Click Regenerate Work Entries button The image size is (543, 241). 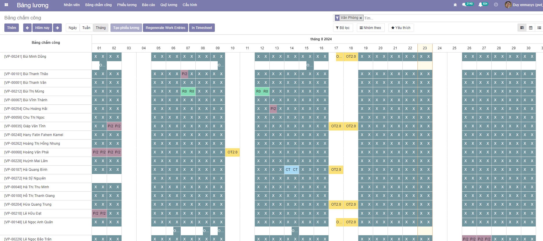point(165,28)
